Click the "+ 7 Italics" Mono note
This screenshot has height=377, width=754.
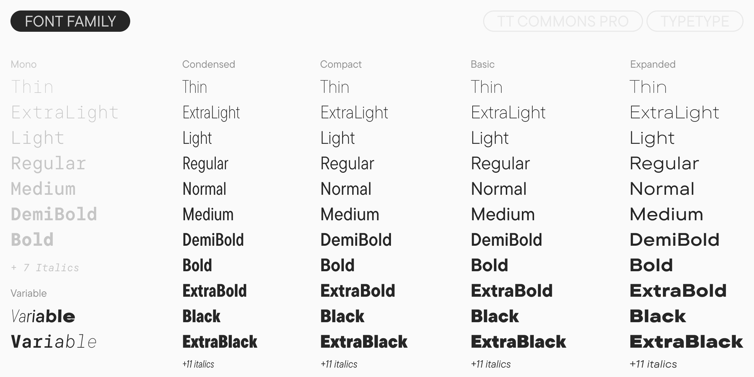click(x=45, y=268)
